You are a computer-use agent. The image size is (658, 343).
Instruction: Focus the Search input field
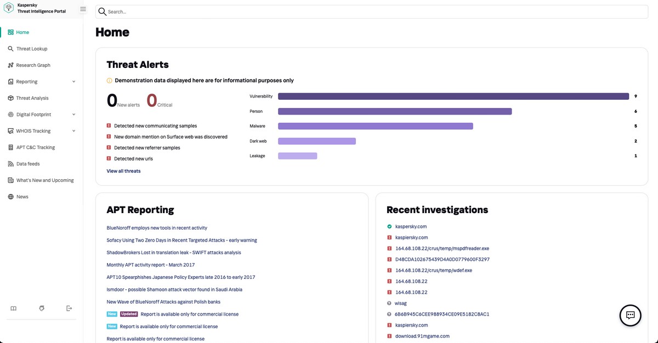pyautogui.click(x=373, y=12)
